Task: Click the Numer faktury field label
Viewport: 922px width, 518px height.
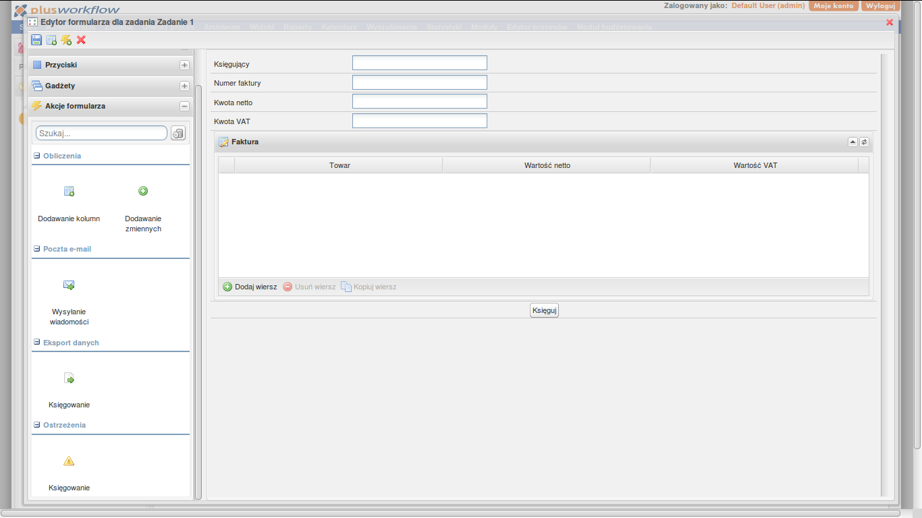Action: pyautogui.click(x=238, y=83)
